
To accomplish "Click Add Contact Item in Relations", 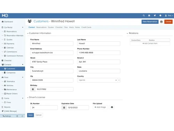I will tap(150, 43).
